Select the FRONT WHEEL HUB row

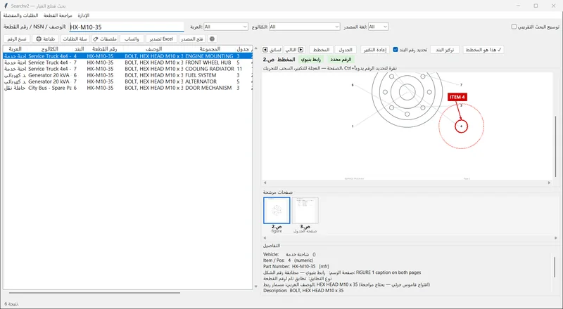[127, 63]
